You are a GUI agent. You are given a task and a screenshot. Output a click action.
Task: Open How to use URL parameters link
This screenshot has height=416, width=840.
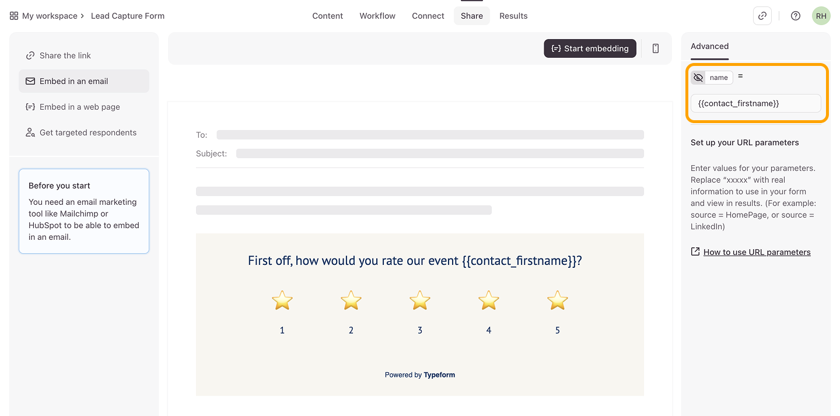click(757, 252)
